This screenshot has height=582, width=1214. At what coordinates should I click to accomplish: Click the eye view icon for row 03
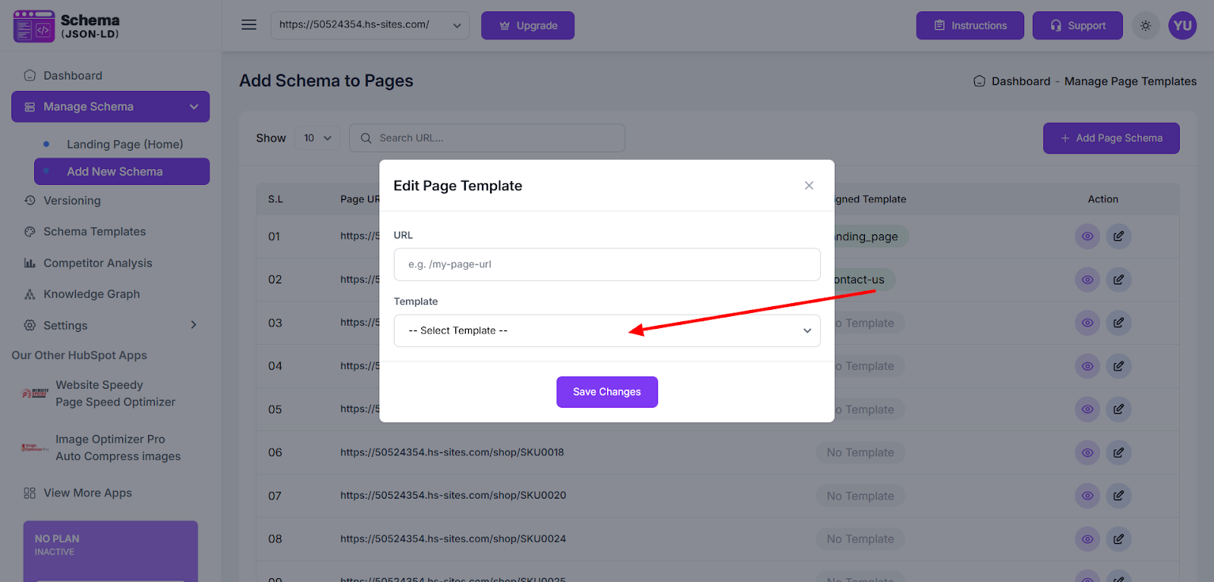pos(1087,323)
